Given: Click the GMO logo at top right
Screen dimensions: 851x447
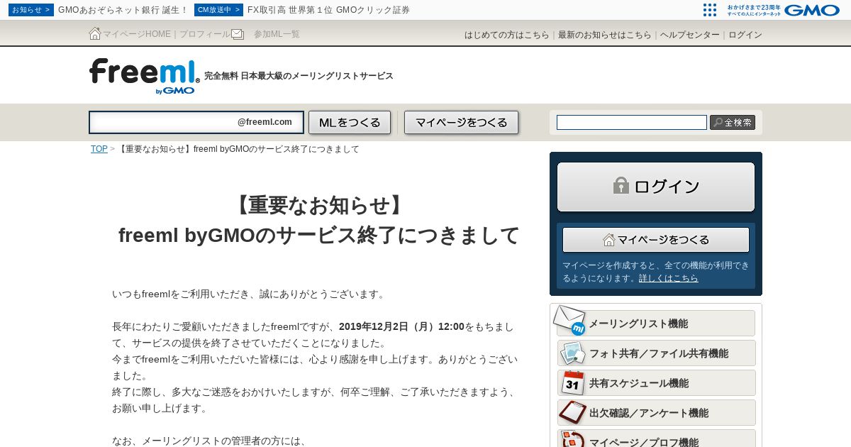Looking at the screenshot, I should (811, 10).
